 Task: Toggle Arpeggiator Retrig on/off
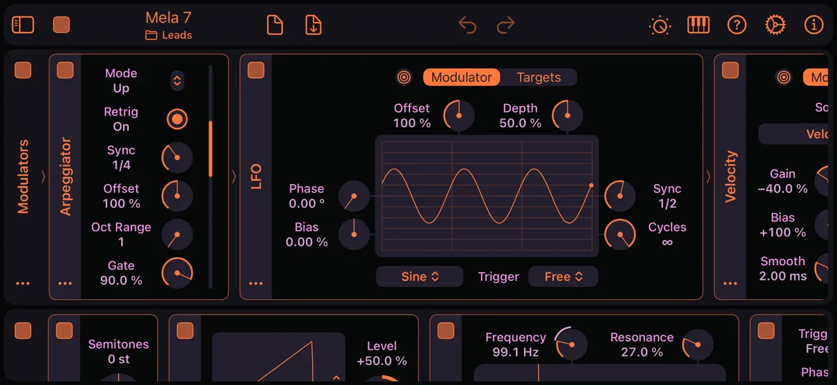coord(177,119)
